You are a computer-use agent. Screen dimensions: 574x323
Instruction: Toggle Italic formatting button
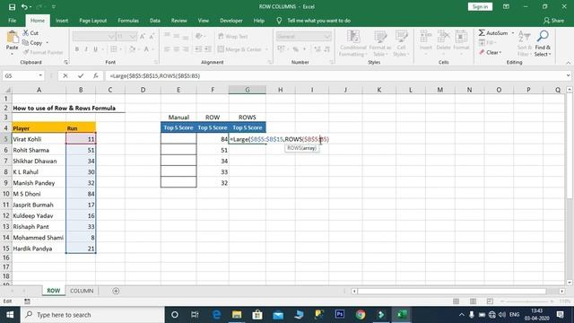click(x=86, y=49)
